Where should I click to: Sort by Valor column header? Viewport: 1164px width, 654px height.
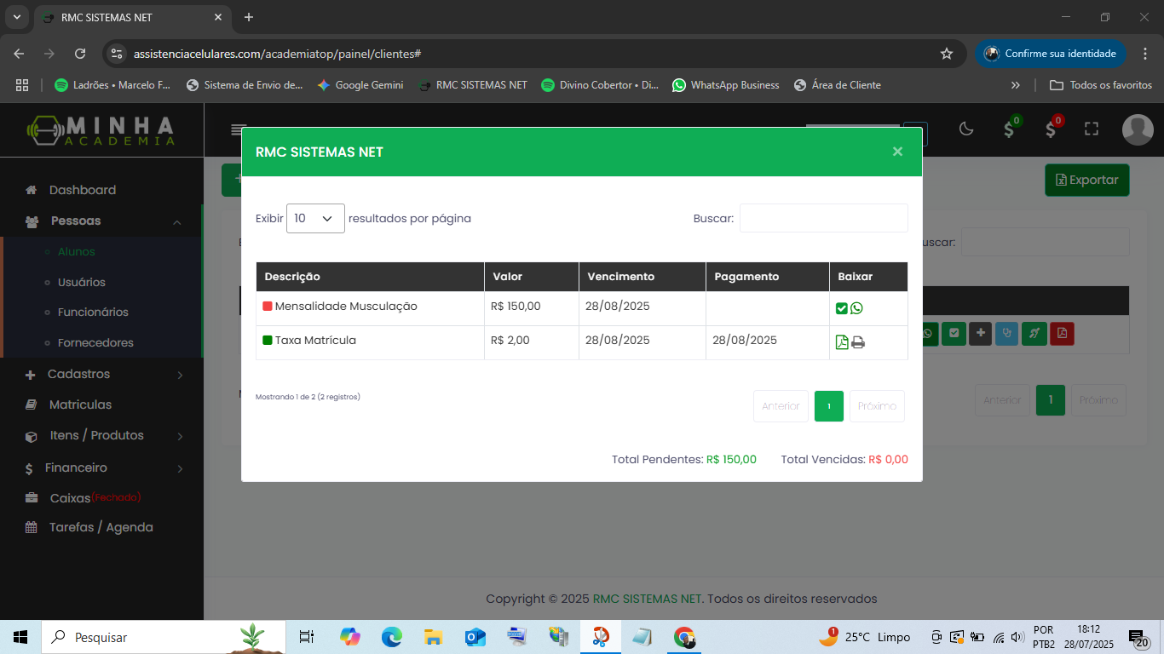[x=531, y=277]
